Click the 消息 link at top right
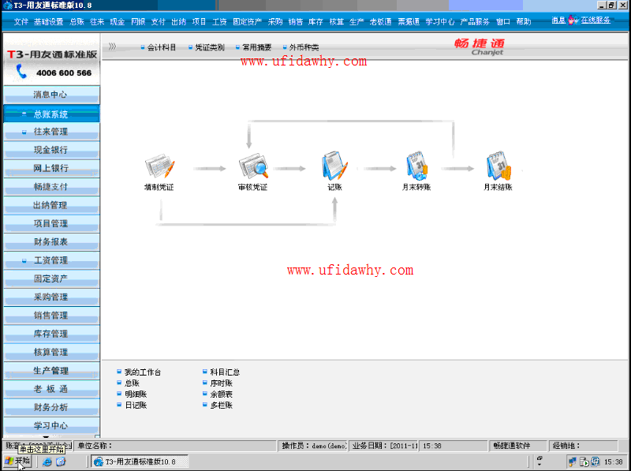This screenshot has width=631, height=471. pyautogui.click(x=558, y=21)
